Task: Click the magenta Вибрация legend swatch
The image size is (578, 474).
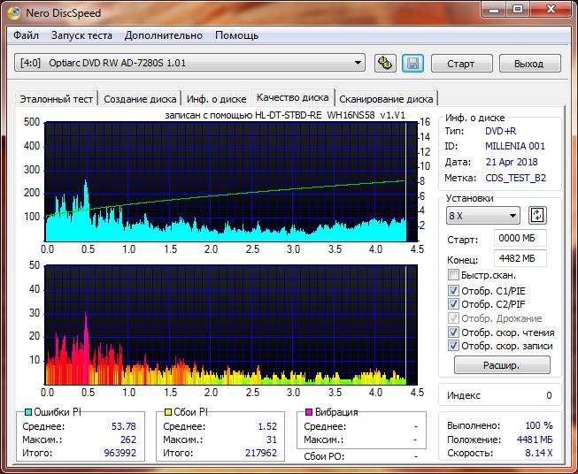Action: (309, 413)
